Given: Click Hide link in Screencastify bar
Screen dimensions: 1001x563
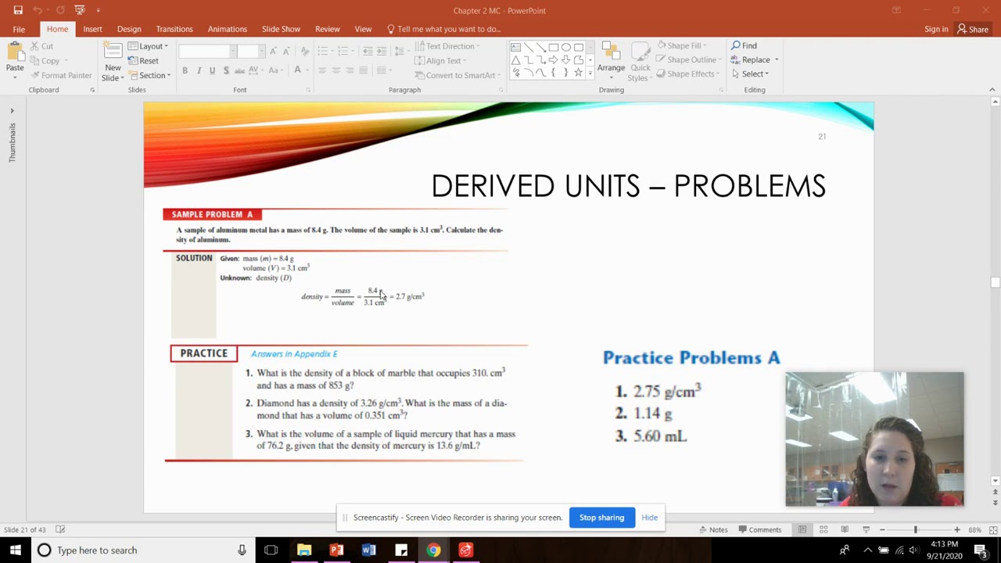Looking at the screenshot, I should (650, 518).
